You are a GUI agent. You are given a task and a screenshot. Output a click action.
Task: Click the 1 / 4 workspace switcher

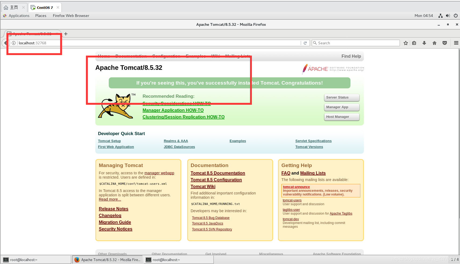(x=455, y=259)
